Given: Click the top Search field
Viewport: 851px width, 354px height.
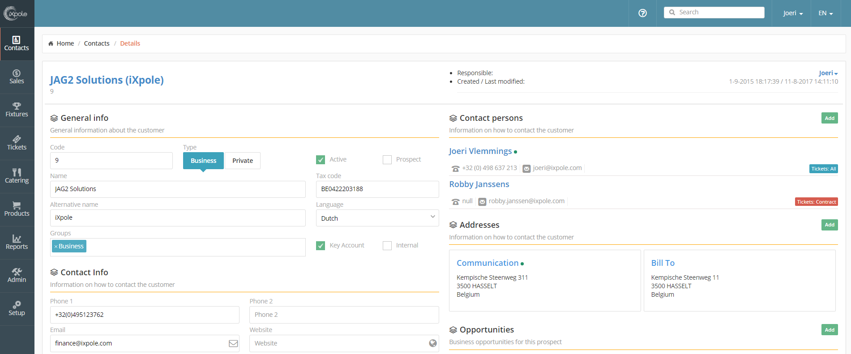Looking at the screenshot, I should 714,13.
